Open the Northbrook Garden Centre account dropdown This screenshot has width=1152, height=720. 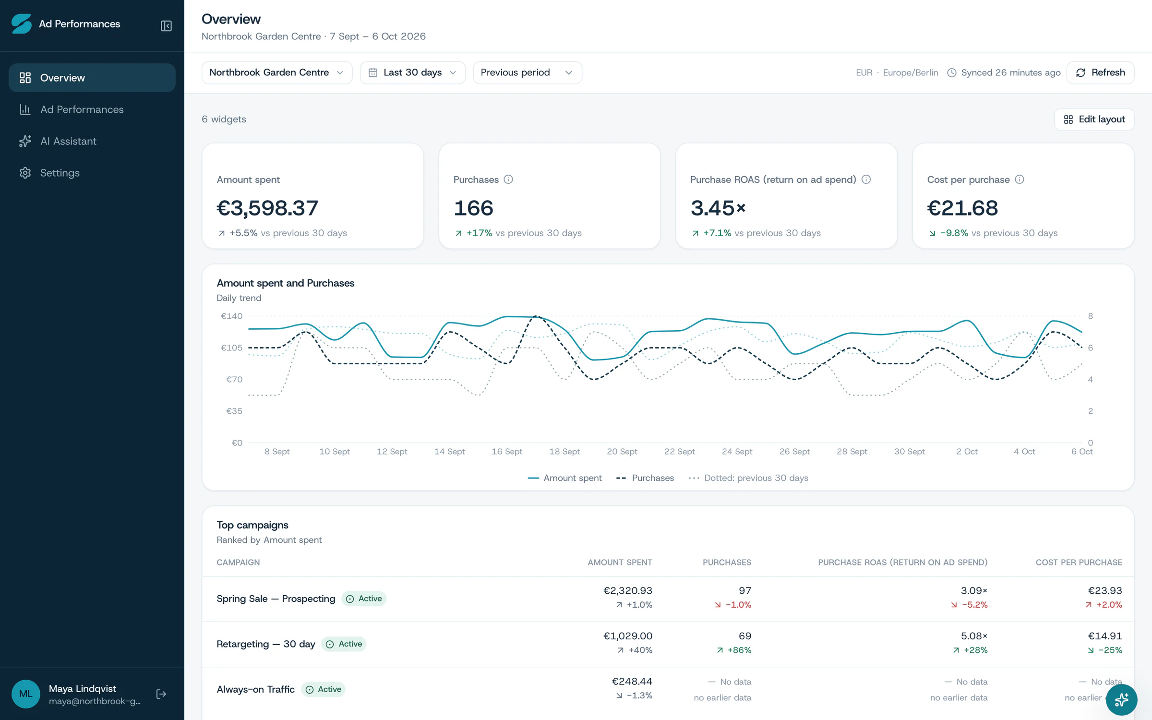click(277, 72)
